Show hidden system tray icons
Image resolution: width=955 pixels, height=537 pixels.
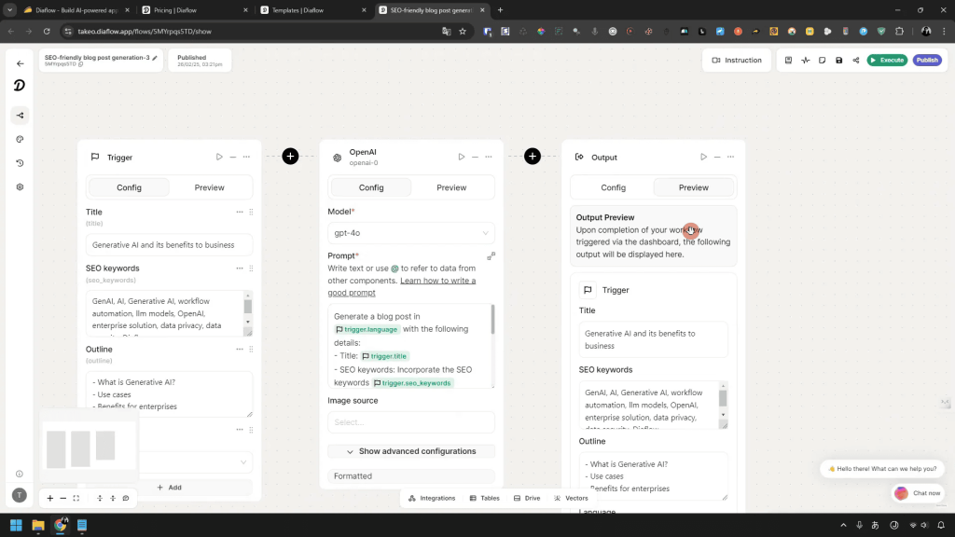[x=843, y=525]
